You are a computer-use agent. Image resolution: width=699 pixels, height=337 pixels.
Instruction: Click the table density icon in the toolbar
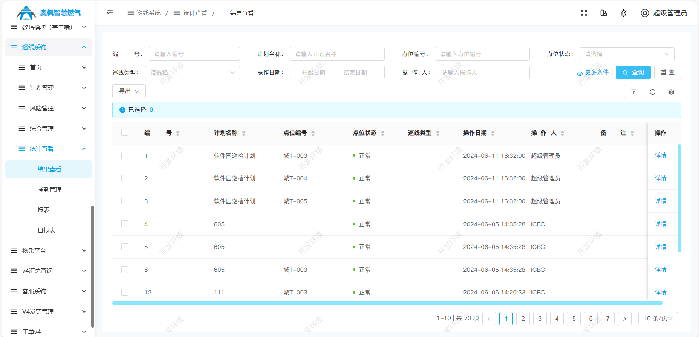(634, 92)
